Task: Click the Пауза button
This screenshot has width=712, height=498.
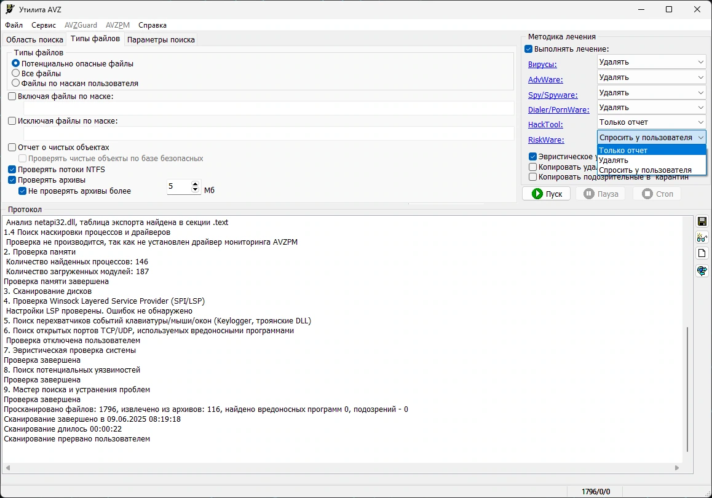Action: [600, 194]
